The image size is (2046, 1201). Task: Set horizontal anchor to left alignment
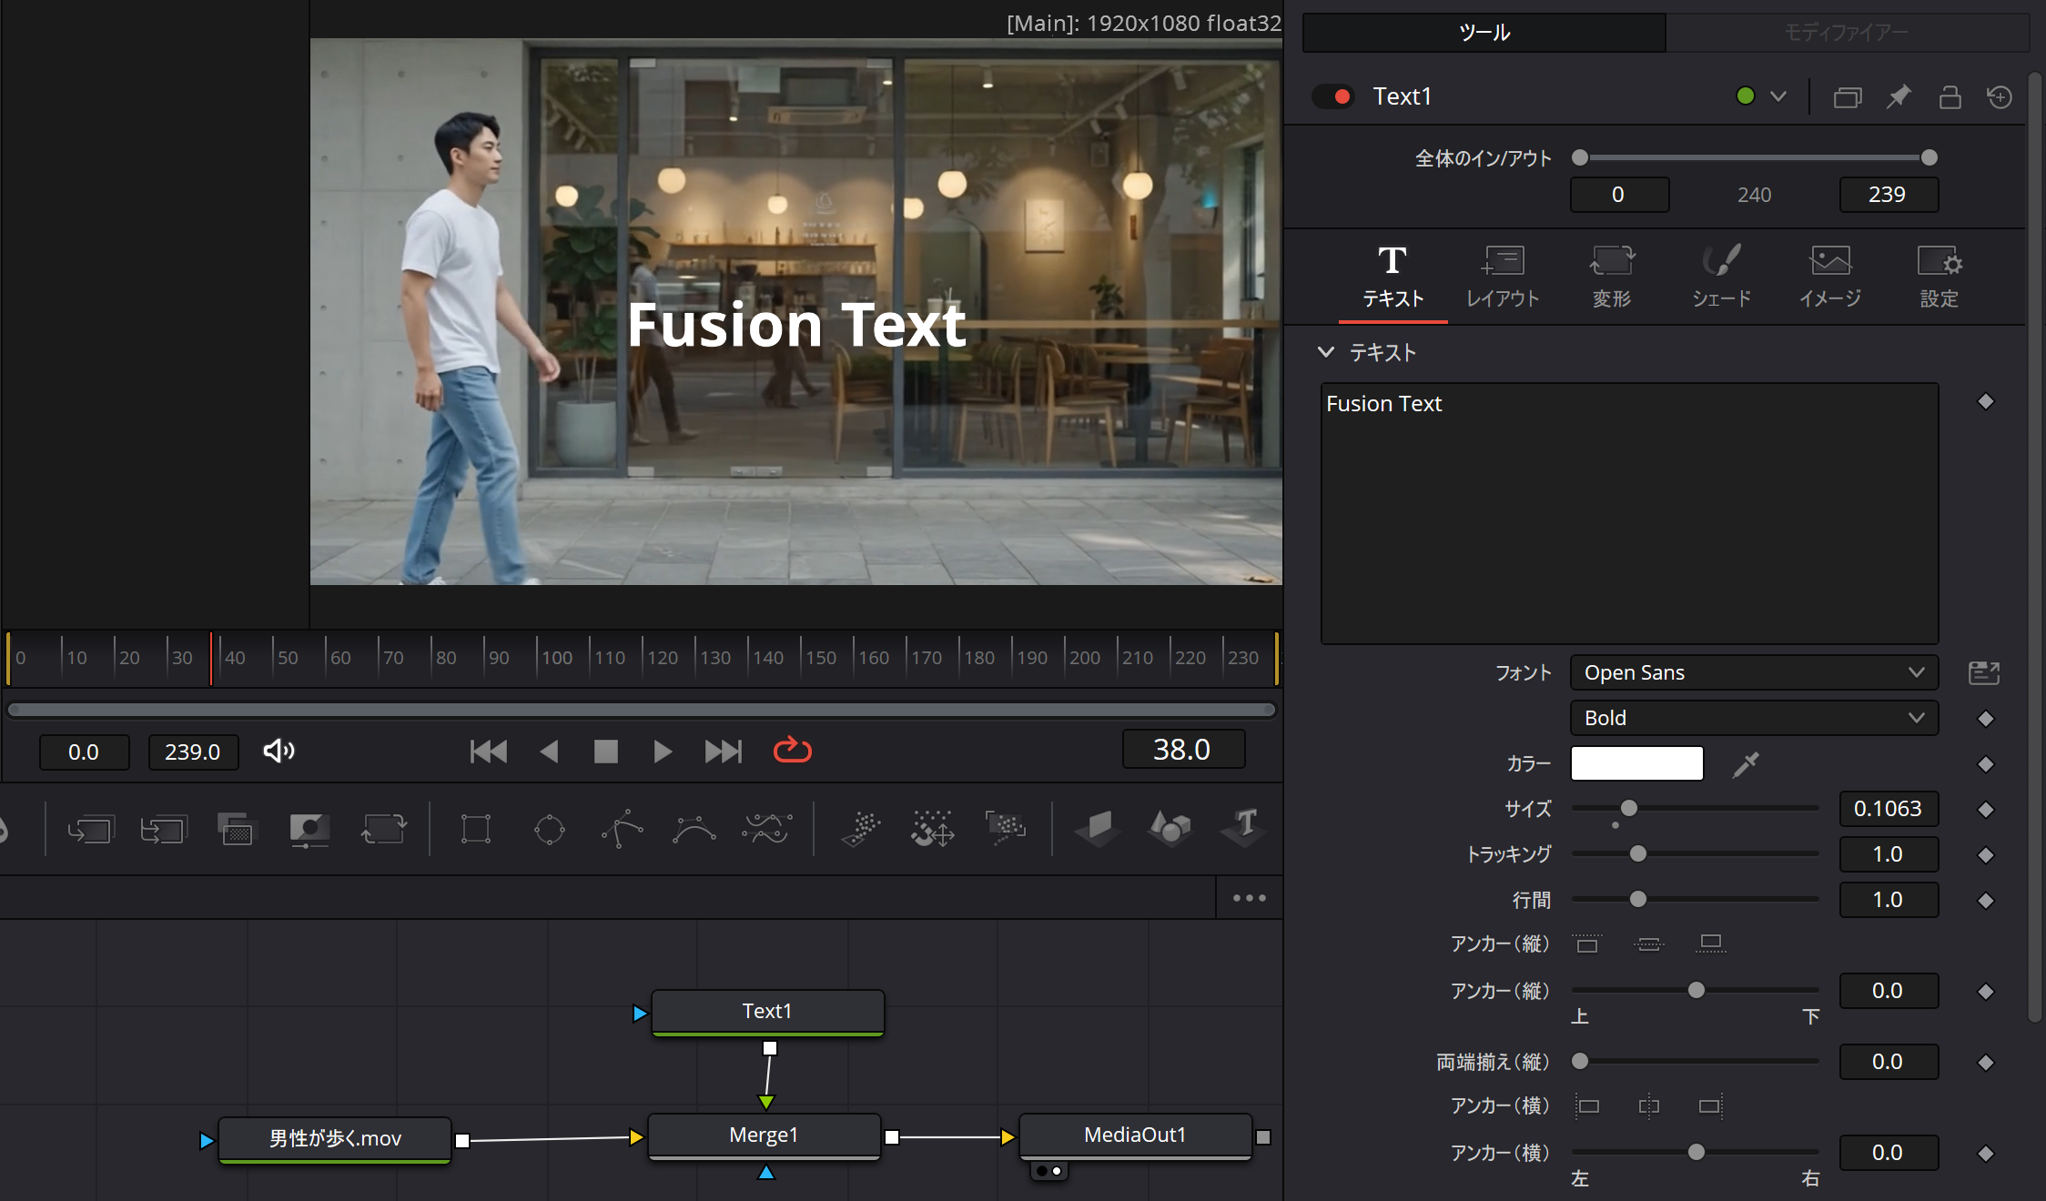click(x=1587, y=1106)
